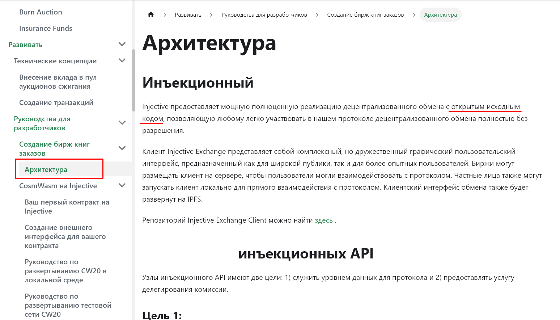Click the 'Архитектура' page title
The height and width of the screenshot is (320, 560).
pos(209,43)
